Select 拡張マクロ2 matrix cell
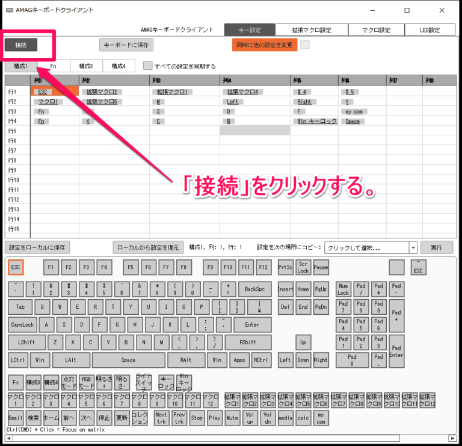The height and width of the screenshot is (446, 462). pyautogui.click(x=114, y=91)
